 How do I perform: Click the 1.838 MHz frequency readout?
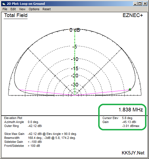(x=131, y=110)
